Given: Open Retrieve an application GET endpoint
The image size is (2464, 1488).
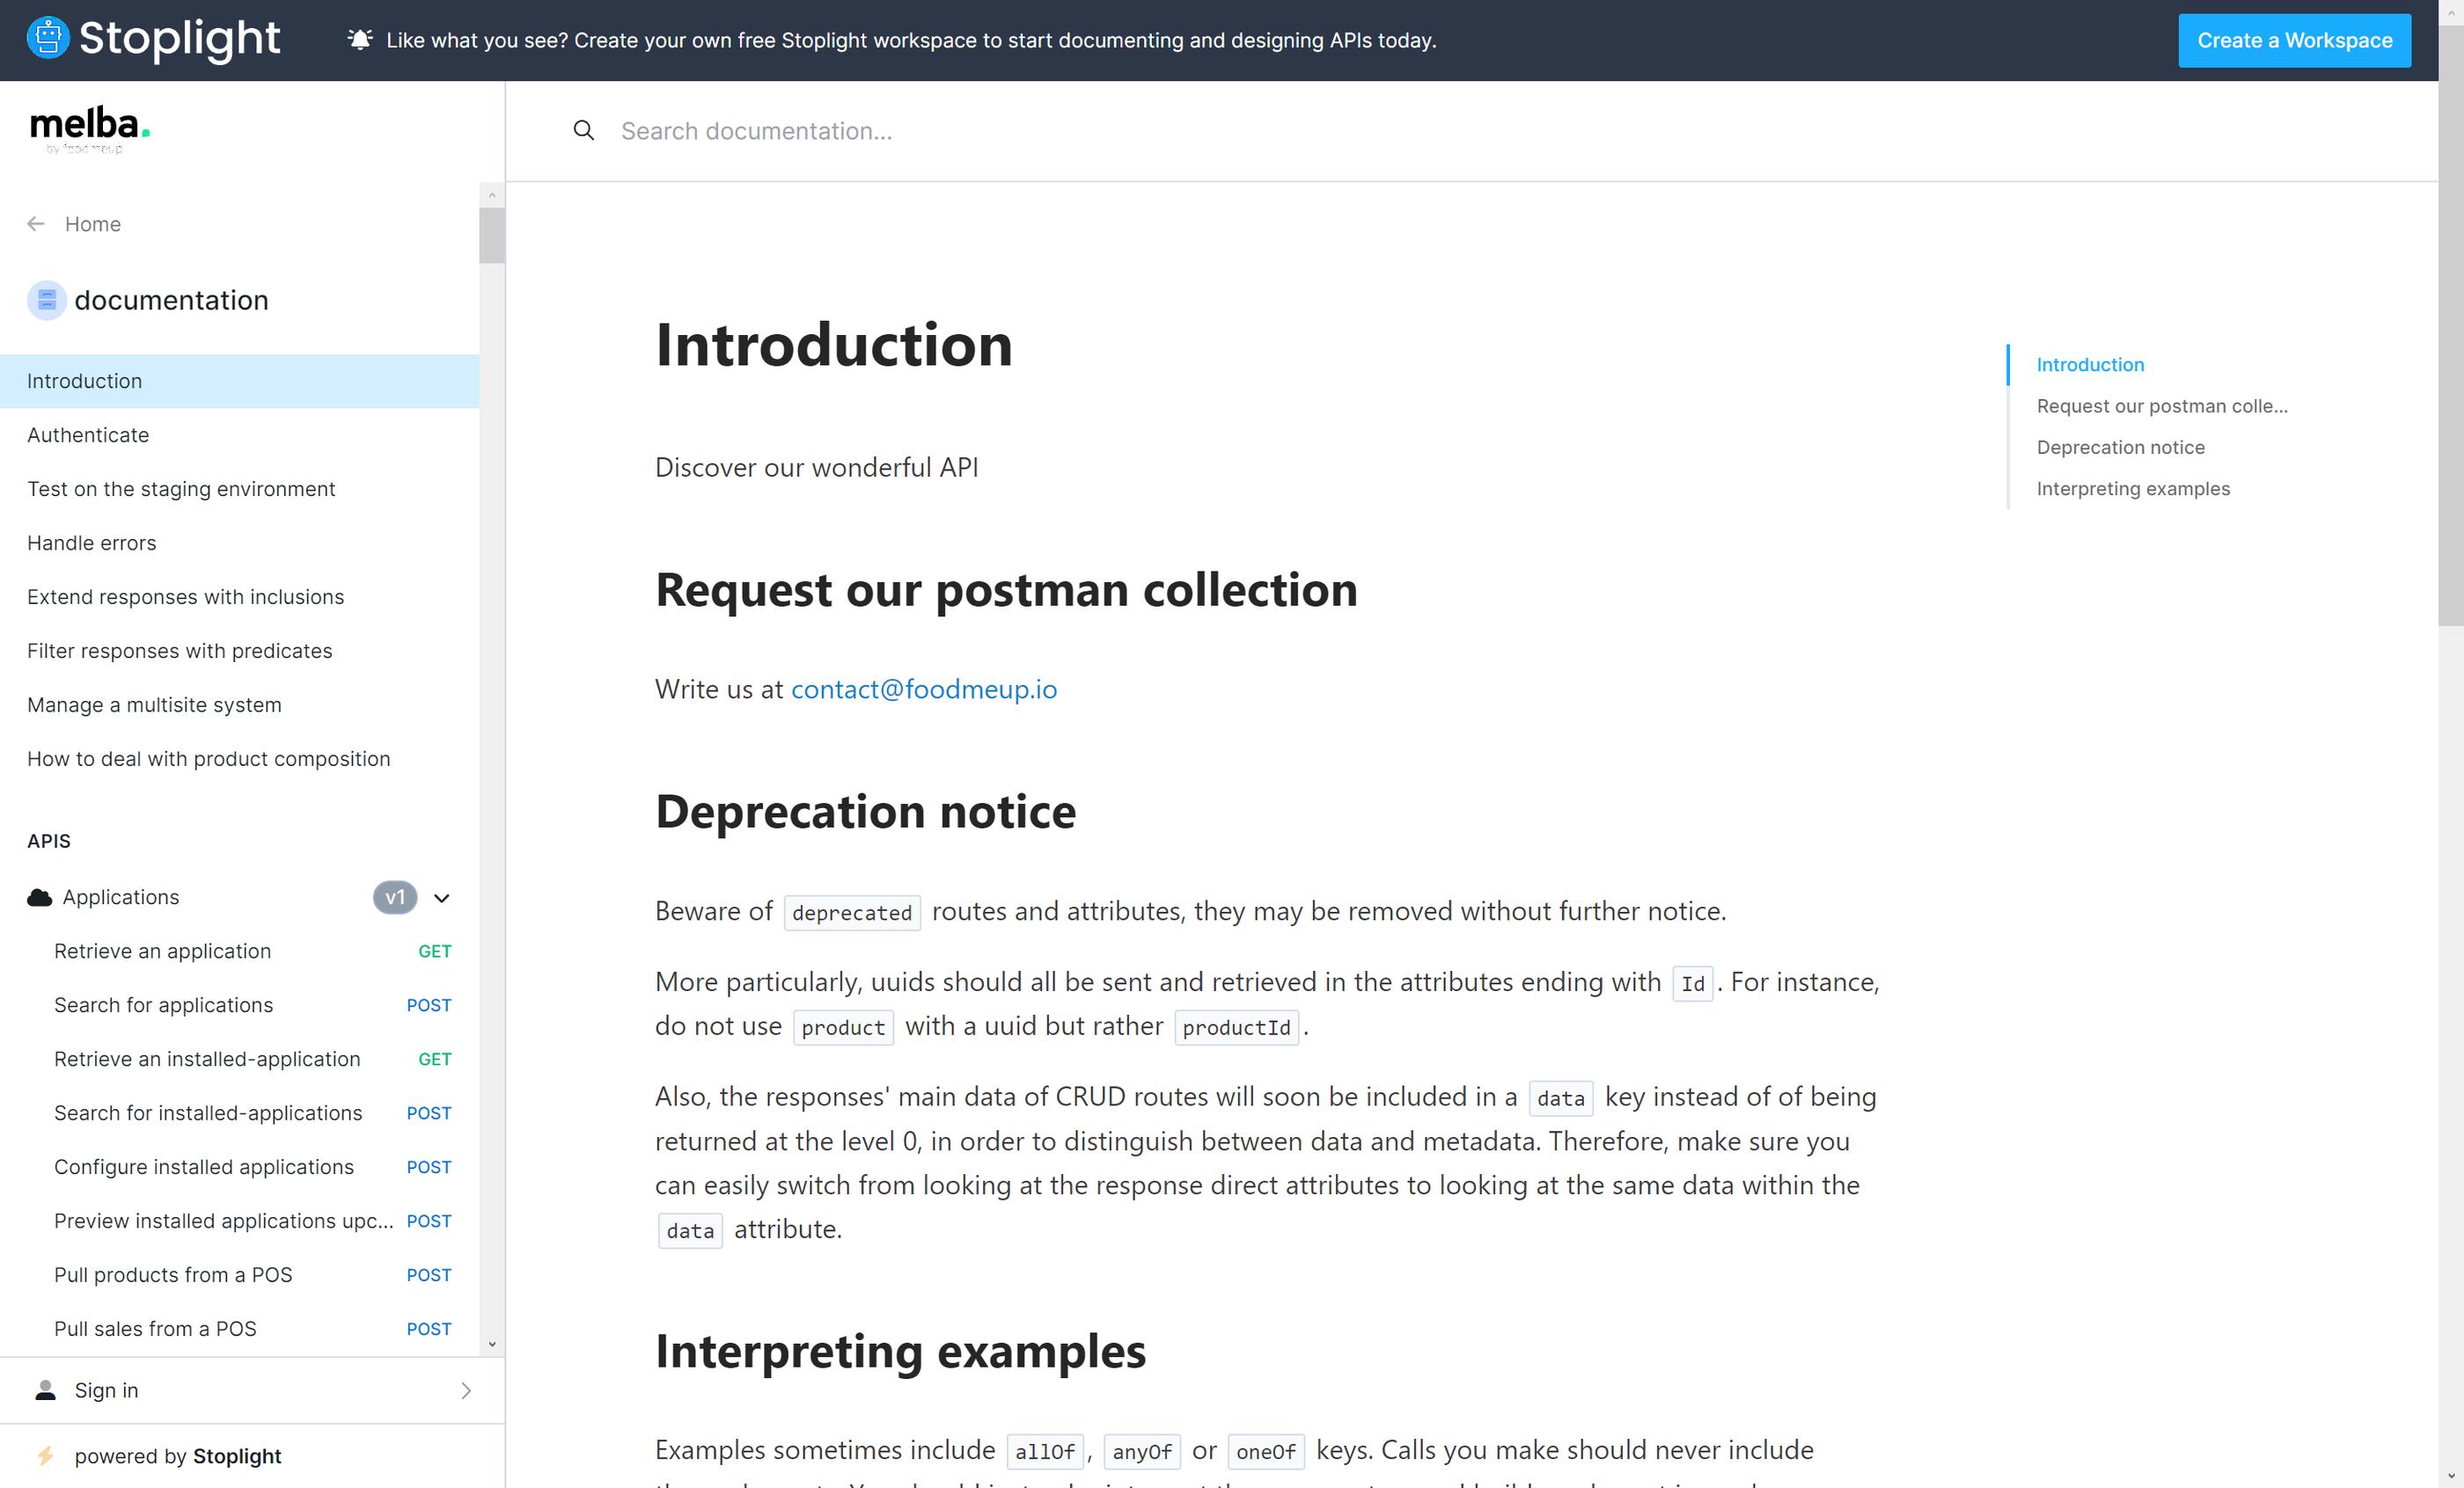Looking at the screenshot, I should coord(252,952).
